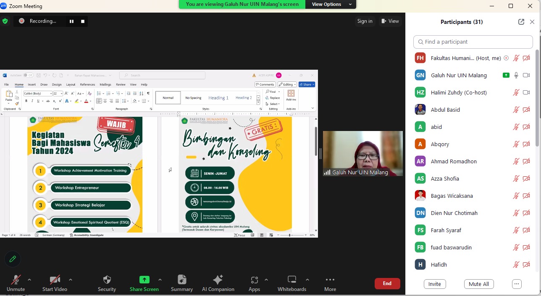Click the encryption shield icon
Screen dimensions: 541x296
(x=5, y=21)
